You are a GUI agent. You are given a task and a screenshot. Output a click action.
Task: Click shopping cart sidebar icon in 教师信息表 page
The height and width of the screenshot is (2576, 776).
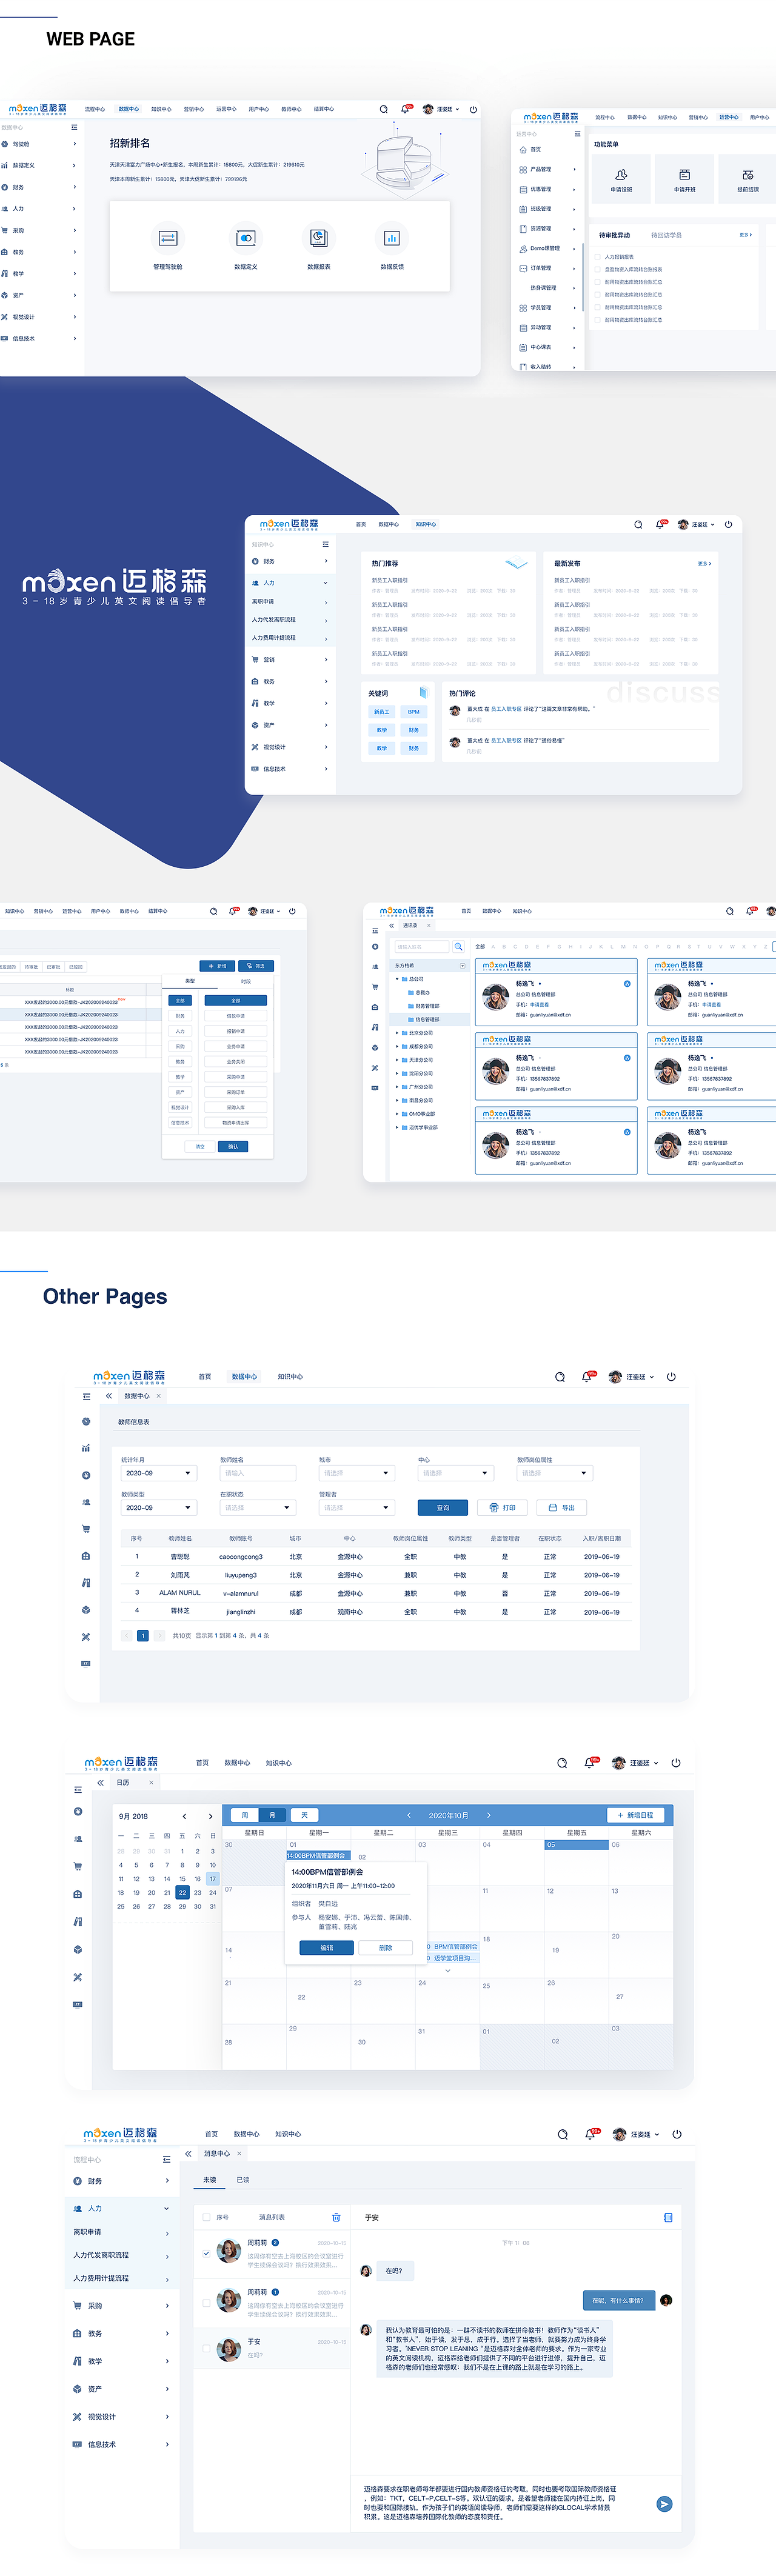(x=86, y=1529)
